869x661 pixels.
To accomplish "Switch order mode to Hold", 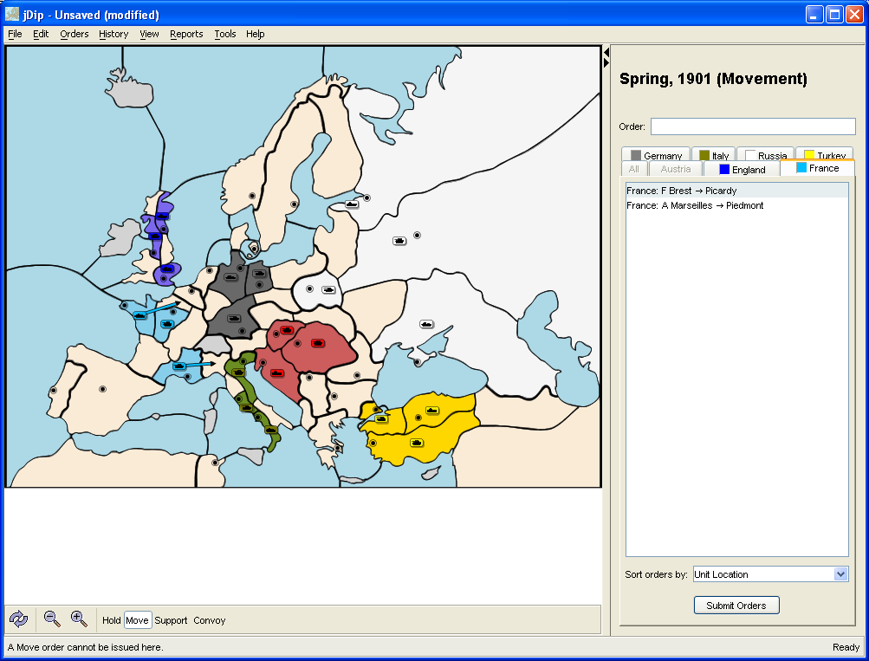I will 112,620.
